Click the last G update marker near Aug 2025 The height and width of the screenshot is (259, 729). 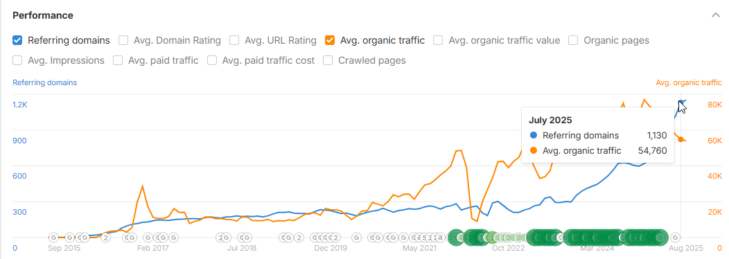coord(676,238)
